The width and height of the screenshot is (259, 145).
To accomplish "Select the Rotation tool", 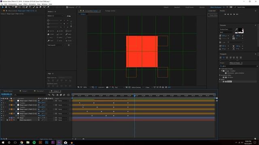I will coord(13,7).
